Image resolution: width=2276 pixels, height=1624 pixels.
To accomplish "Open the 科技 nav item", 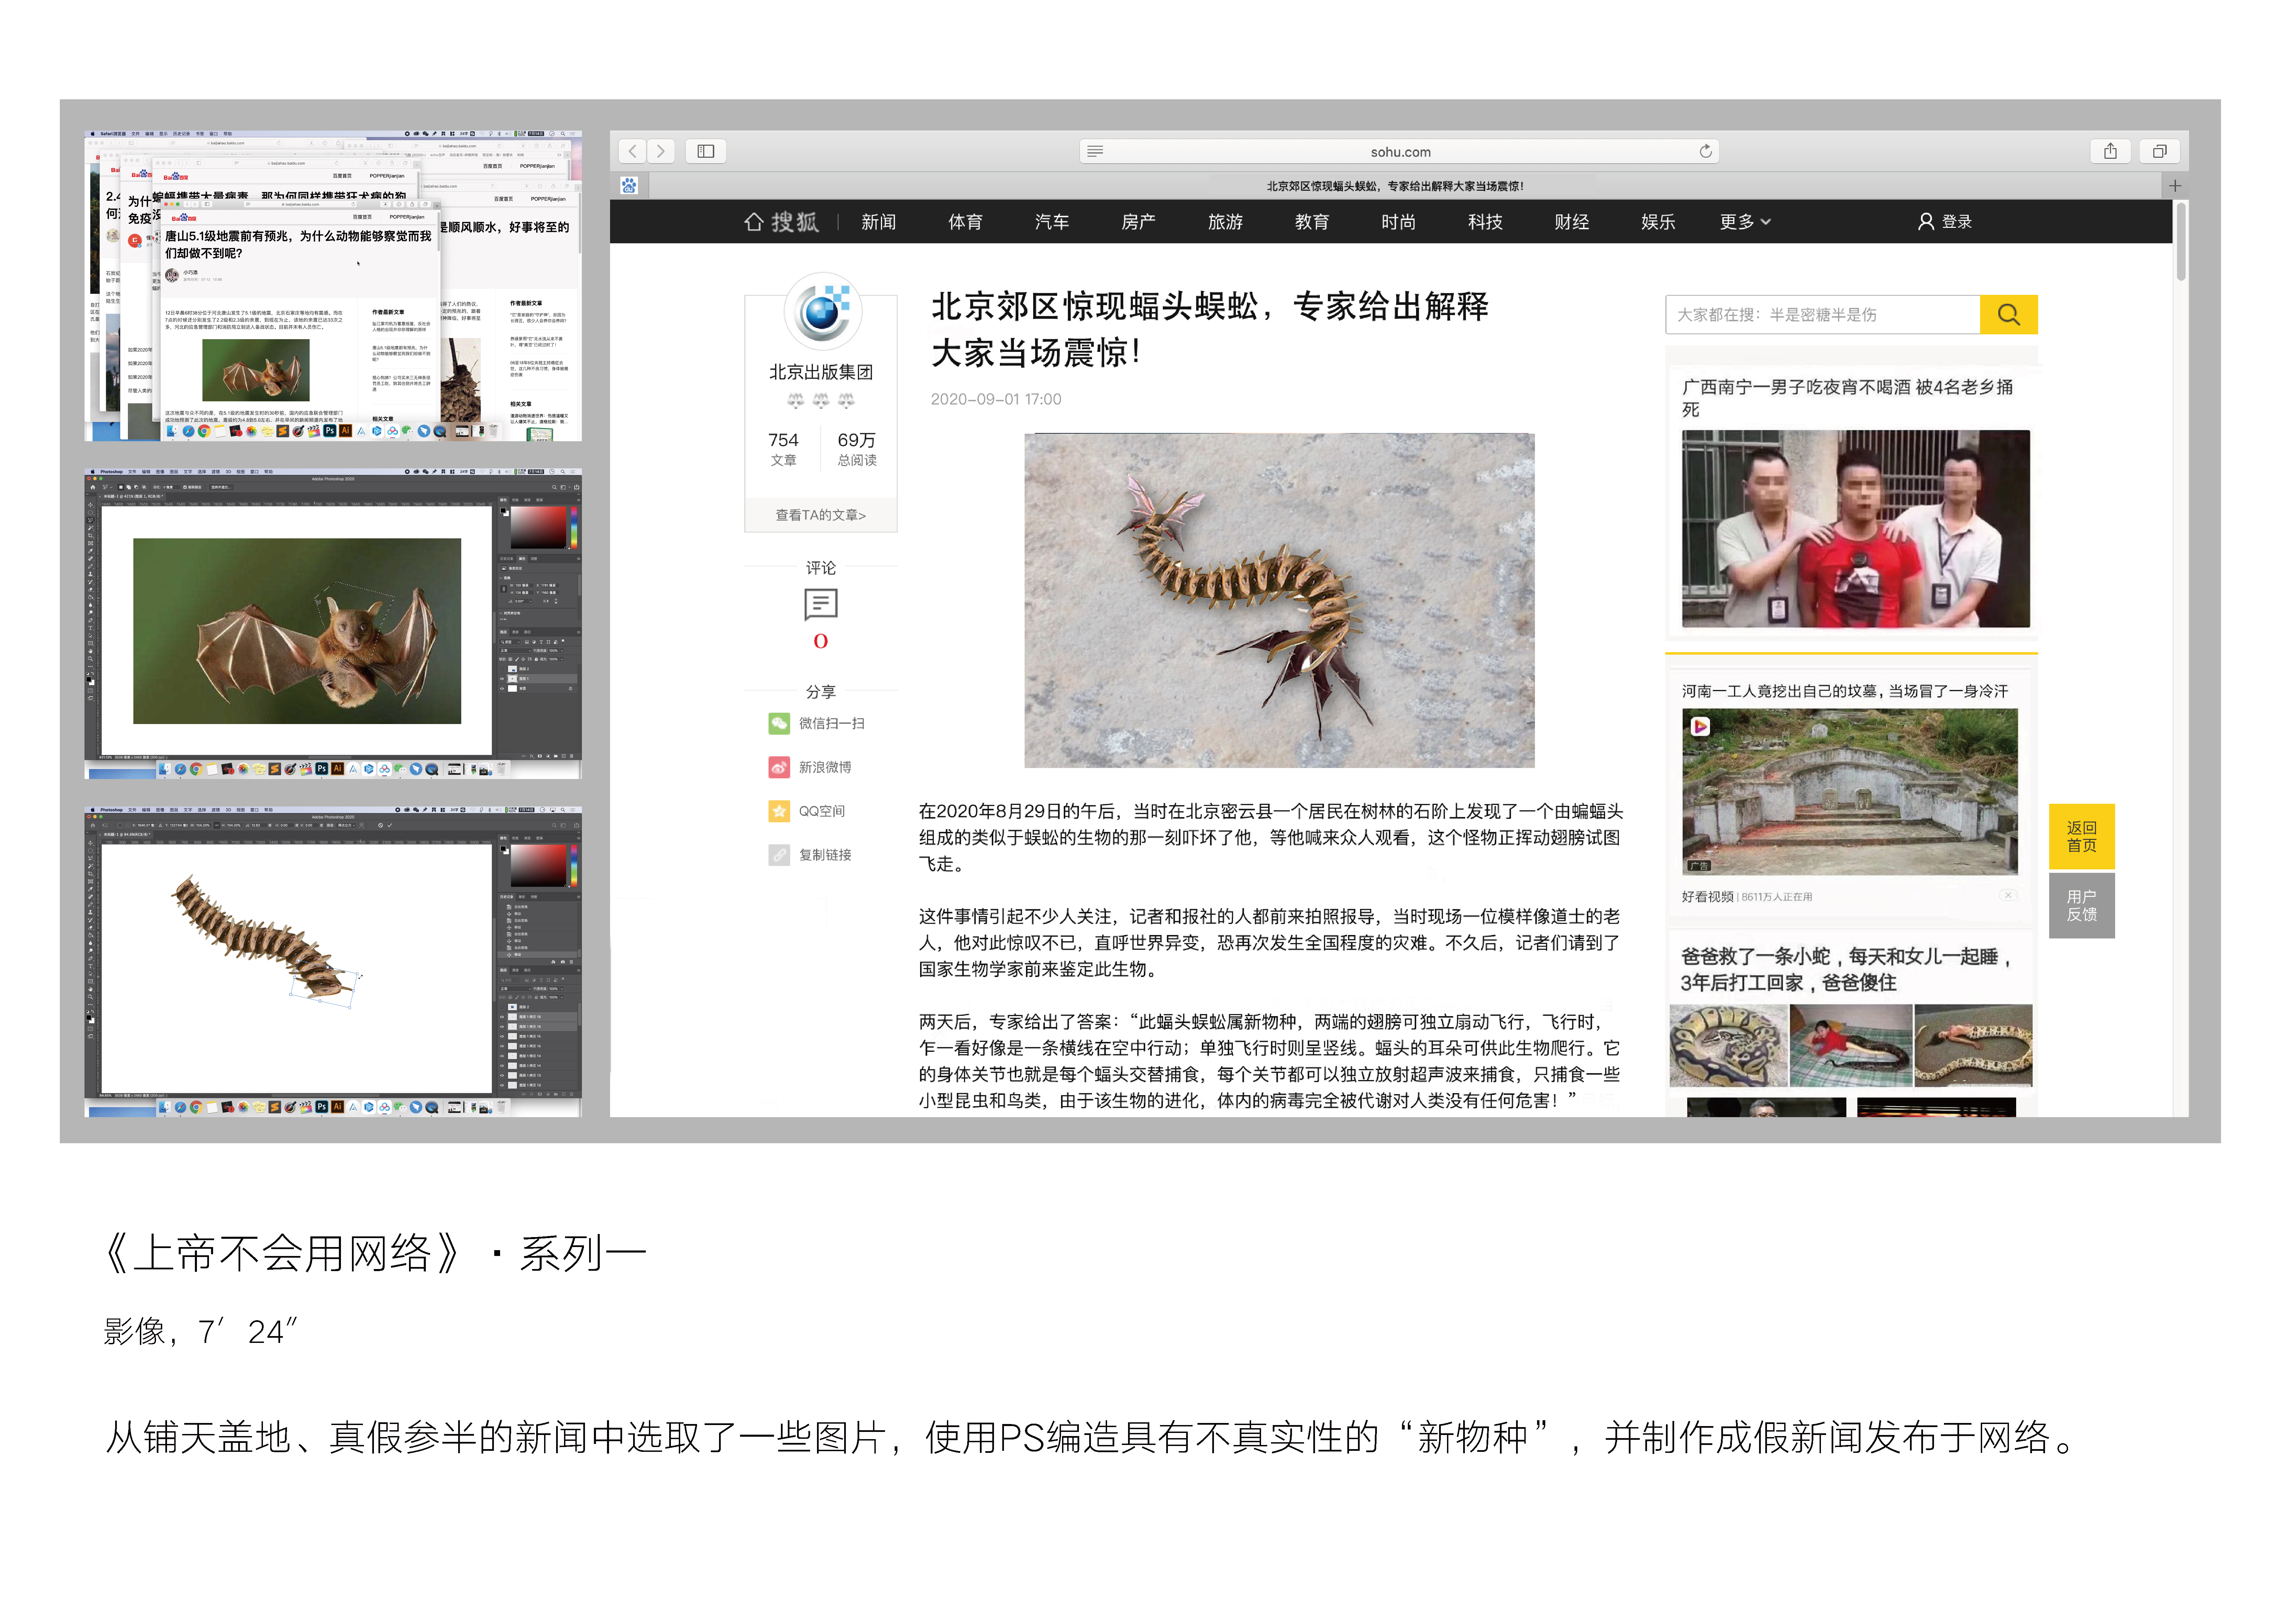I will [1485, 222].
